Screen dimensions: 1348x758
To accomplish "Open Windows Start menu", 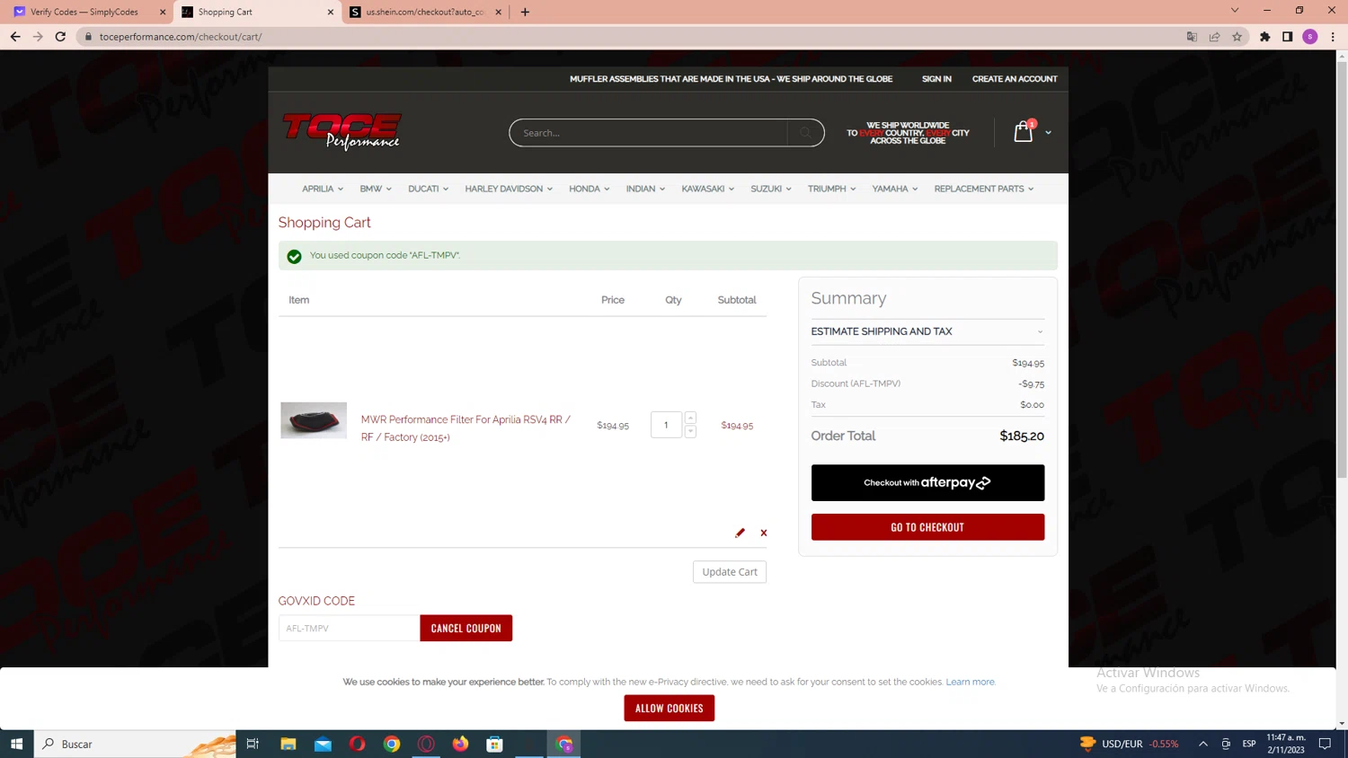I will coord(16,744).
